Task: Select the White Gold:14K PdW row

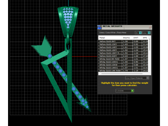Action: pos(123,71)
